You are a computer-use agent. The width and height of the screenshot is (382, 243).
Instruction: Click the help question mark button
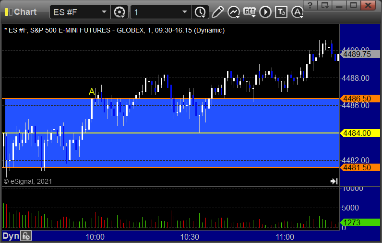tap(310, 5)
